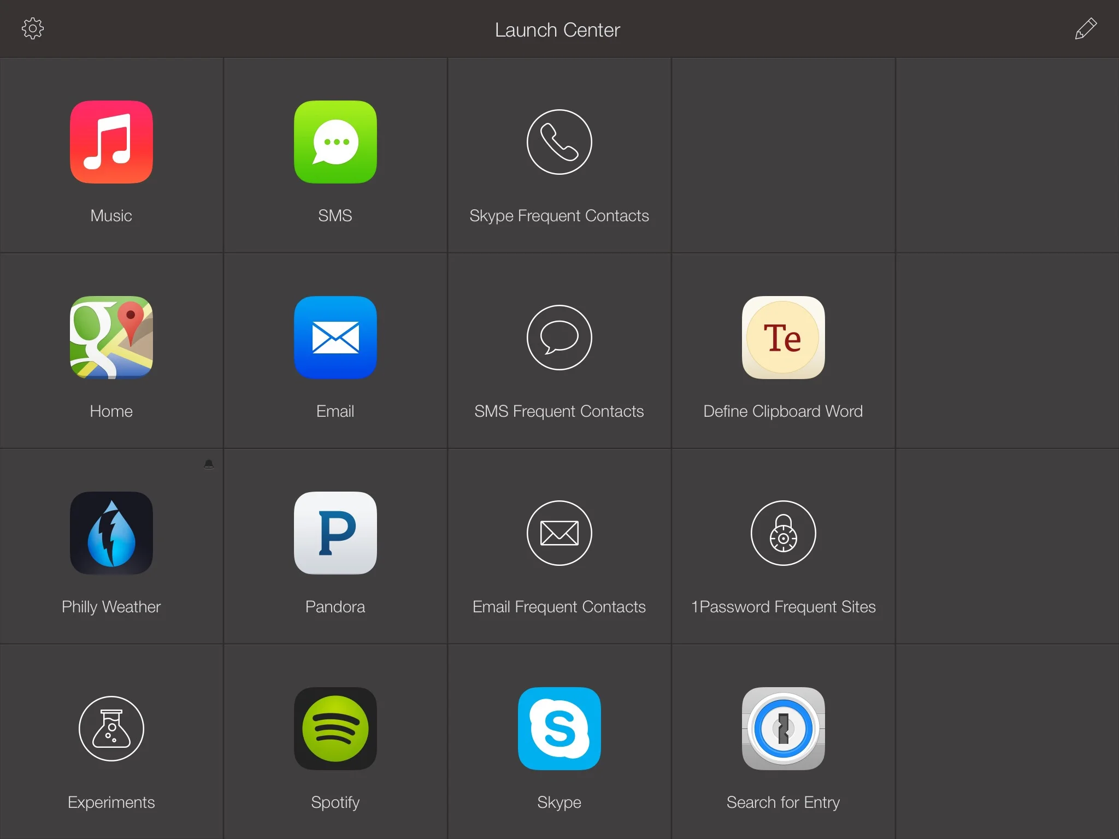
Task: Select the 'Skype Frequent Contacts' label
Action: tap(559, 216)
